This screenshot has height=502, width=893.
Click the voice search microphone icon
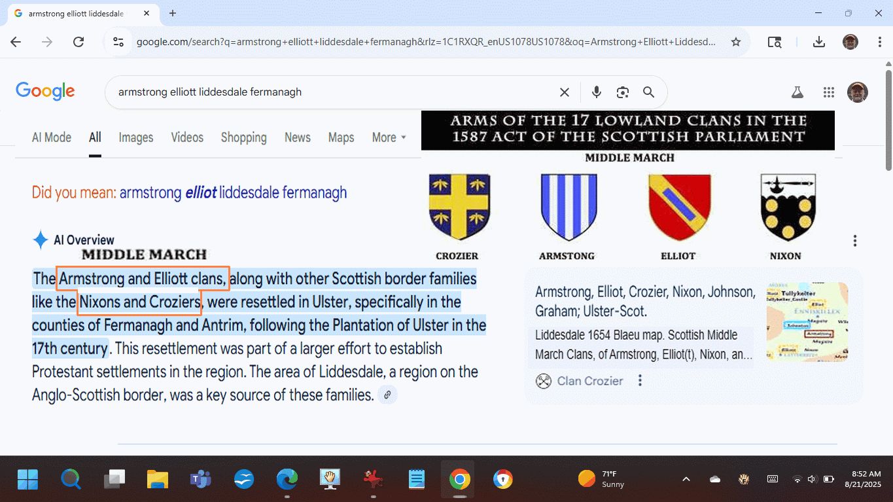point(596,92)
